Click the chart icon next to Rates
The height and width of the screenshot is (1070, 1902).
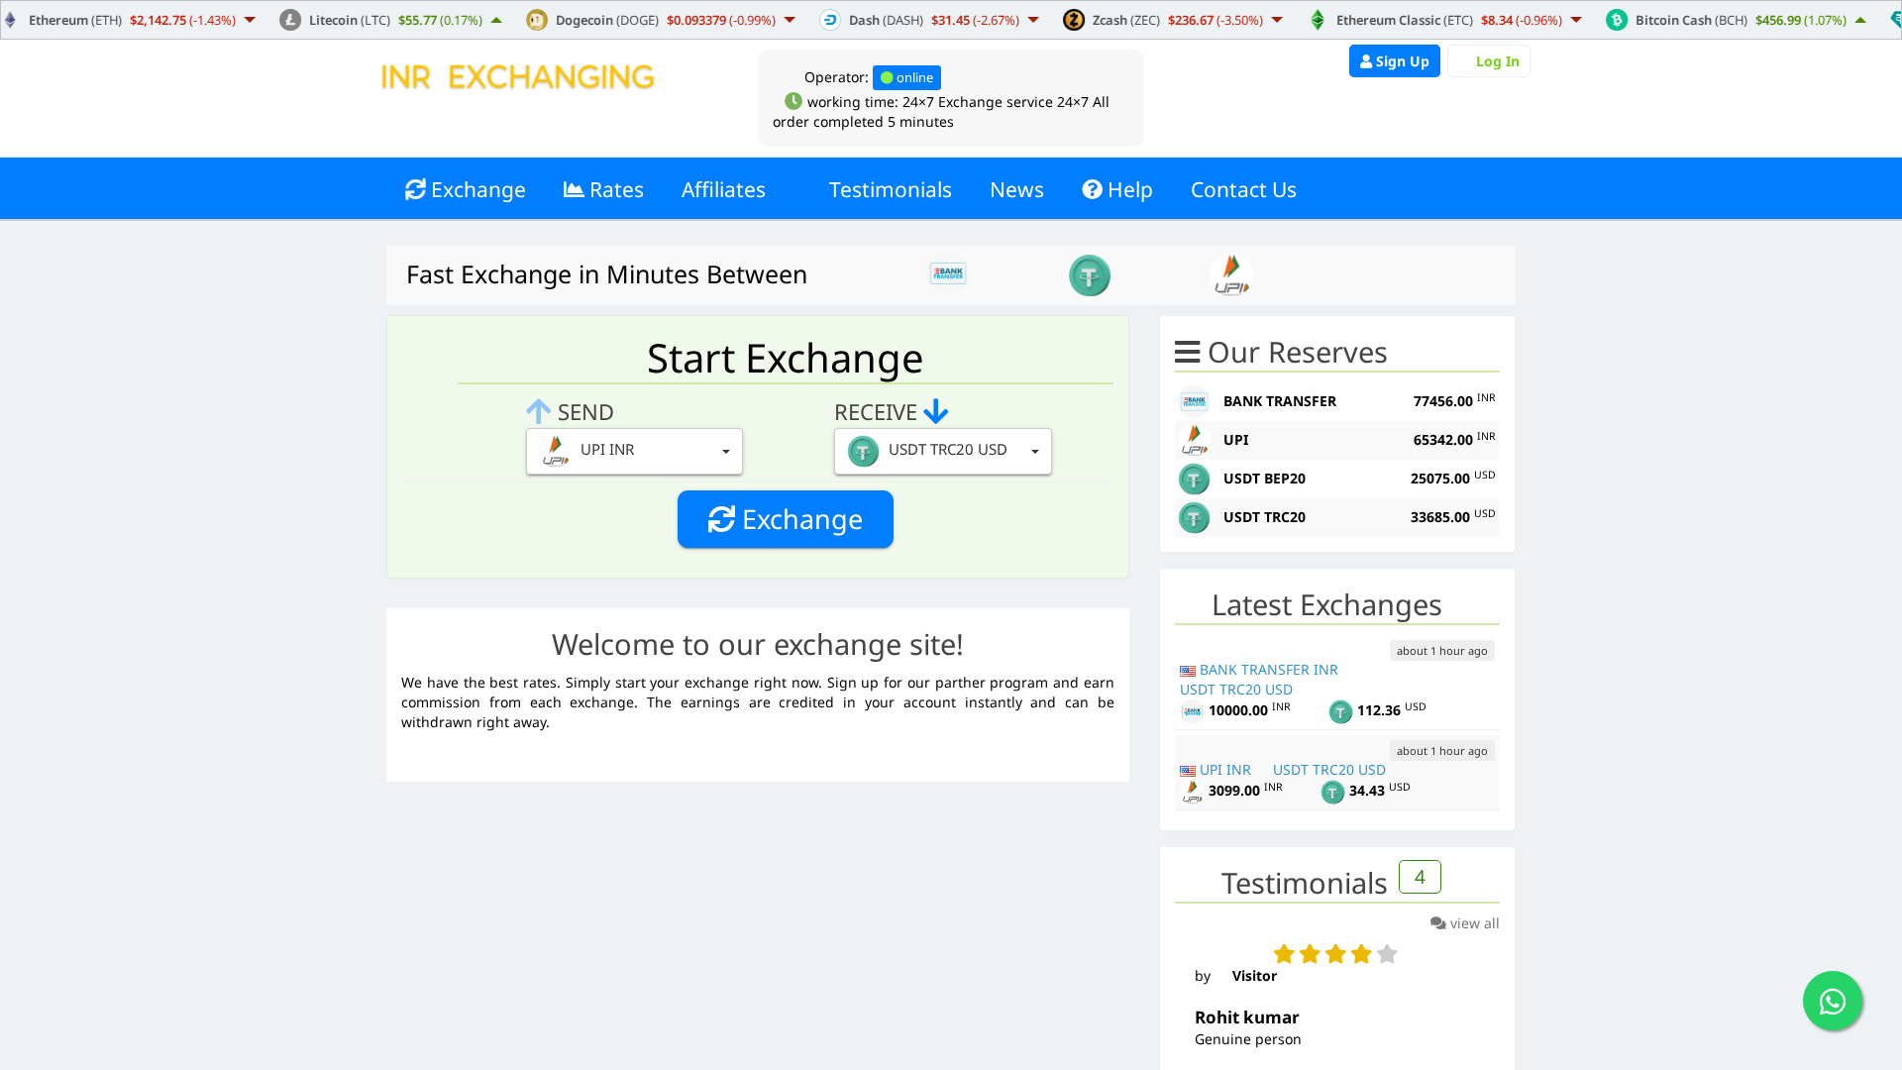coord(573,188)
